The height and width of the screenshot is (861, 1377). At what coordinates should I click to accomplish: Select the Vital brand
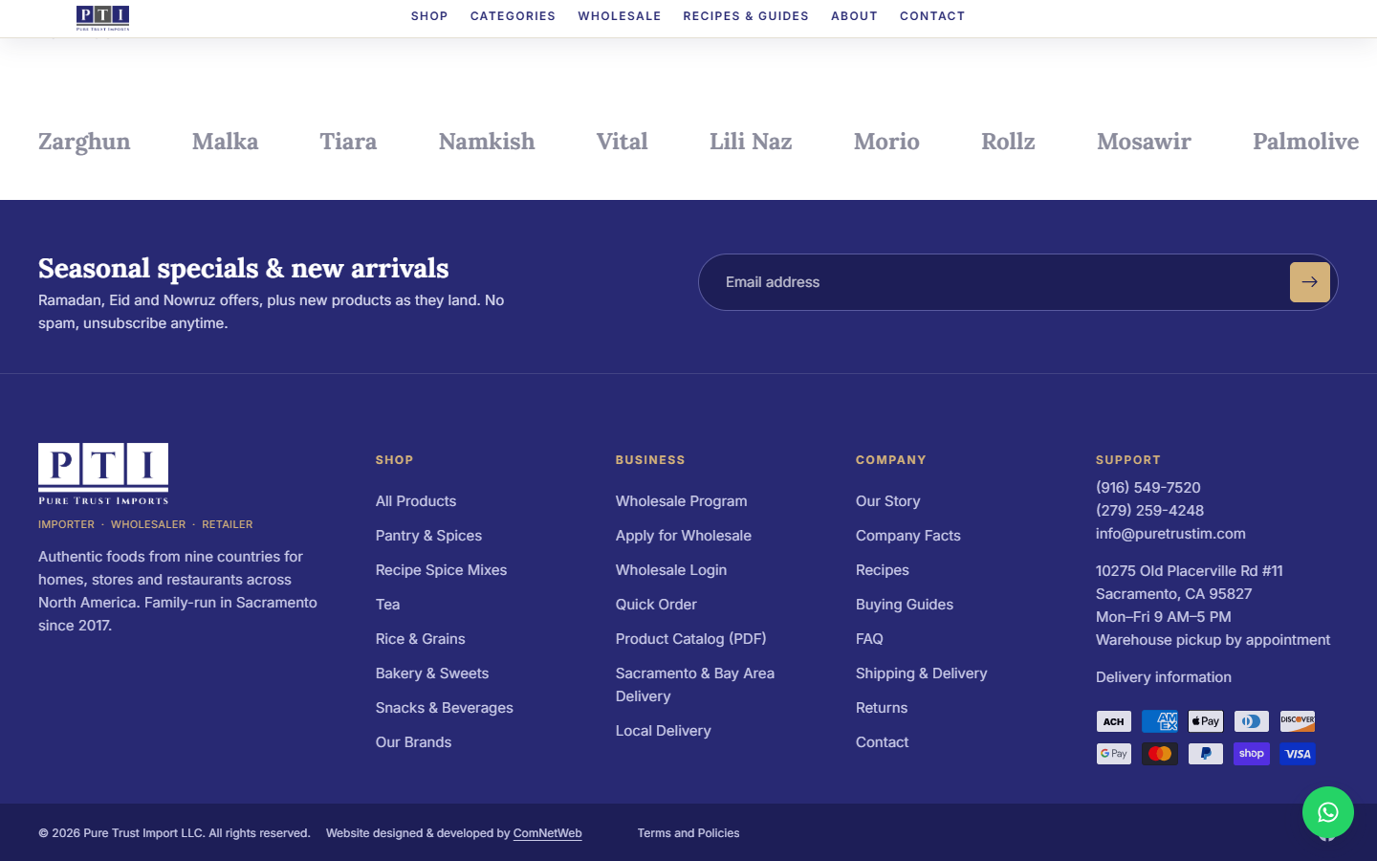[622, 142]
